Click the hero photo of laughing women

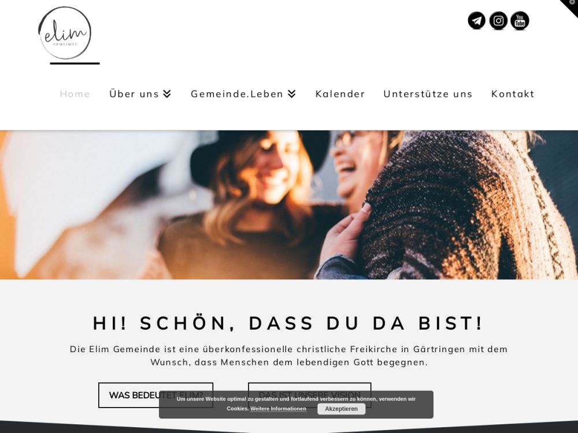tap(289, 205)
